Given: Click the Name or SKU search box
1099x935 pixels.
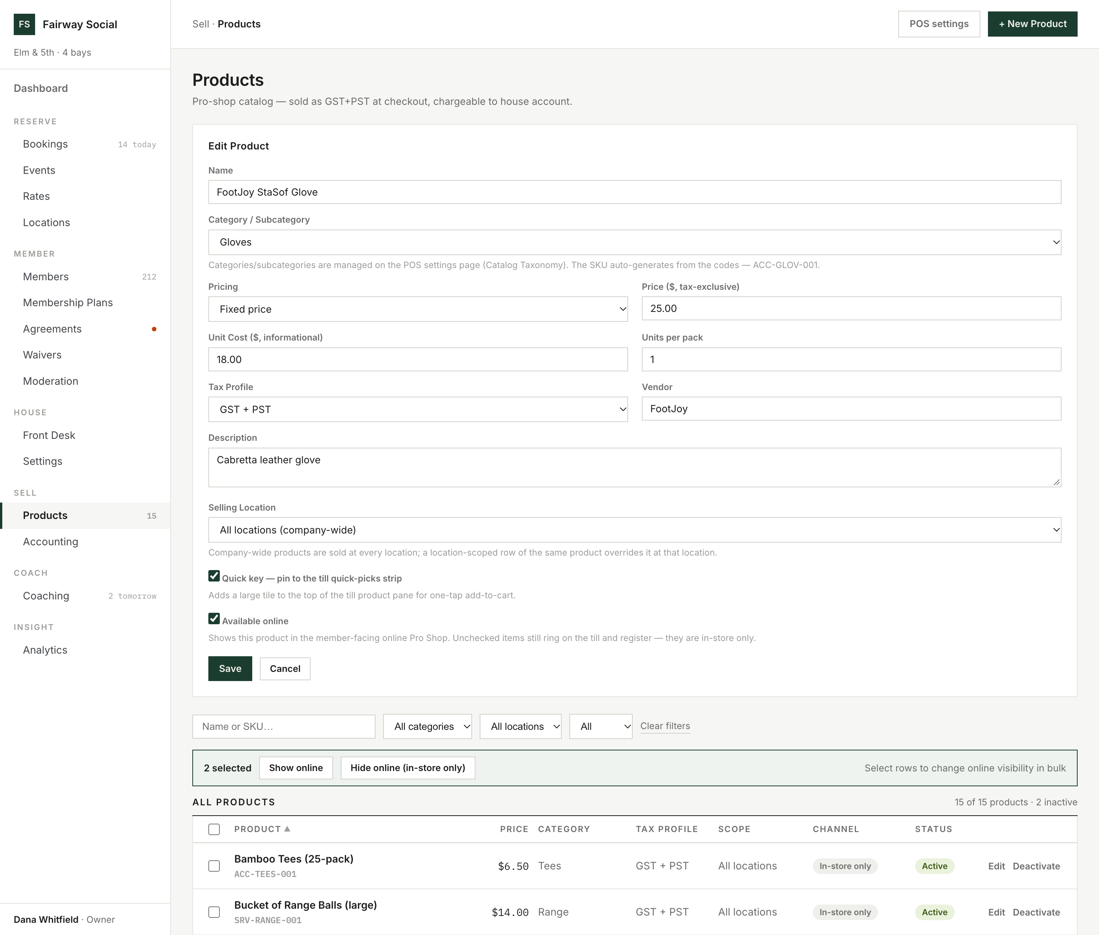Looking at the screenshot, I should pos(284,727).
